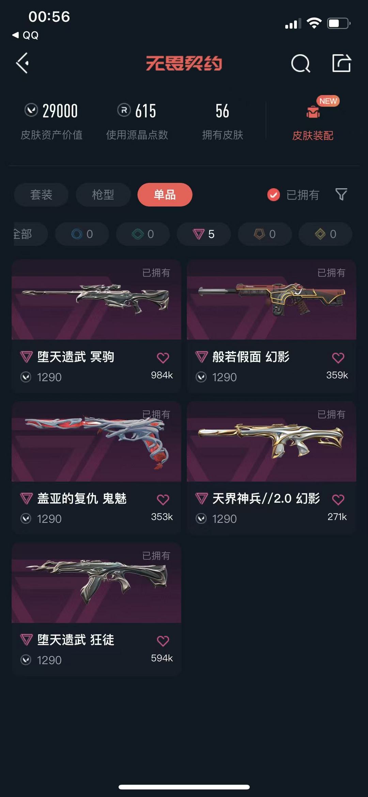The height and width of the screenshot is (797, 368).
Task: Tap heart icon on 天界神兵//2.0 幻影
Action: [338, 500]
